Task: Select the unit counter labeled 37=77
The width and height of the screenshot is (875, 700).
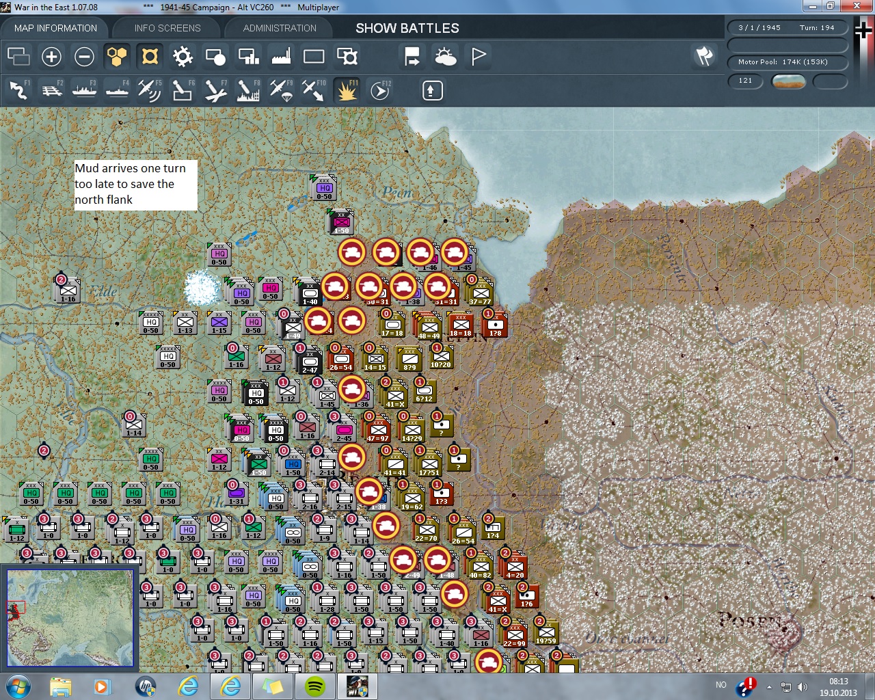Action: 481,292
